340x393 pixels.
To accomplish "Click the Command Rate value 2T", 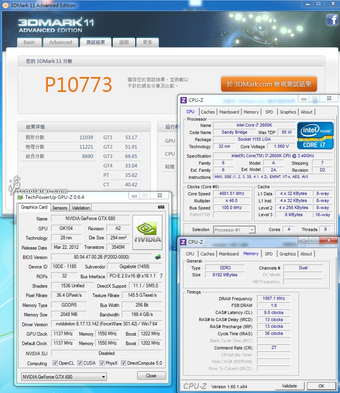I will 274,347.
